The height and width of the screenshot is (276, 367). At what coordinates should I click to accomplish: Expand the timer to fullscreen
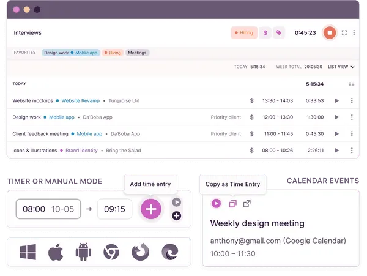point(344,33)
